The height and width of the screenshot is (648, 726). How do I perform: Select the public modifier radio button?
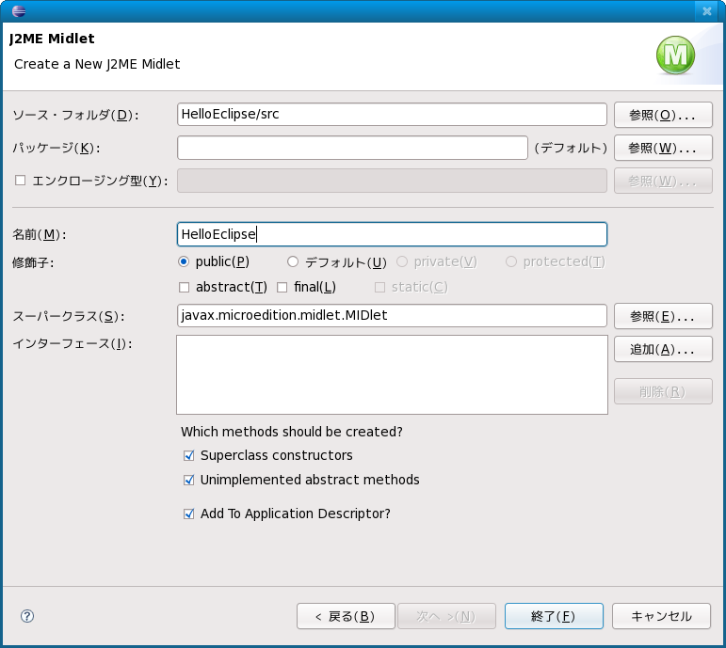tap(184, 261)
